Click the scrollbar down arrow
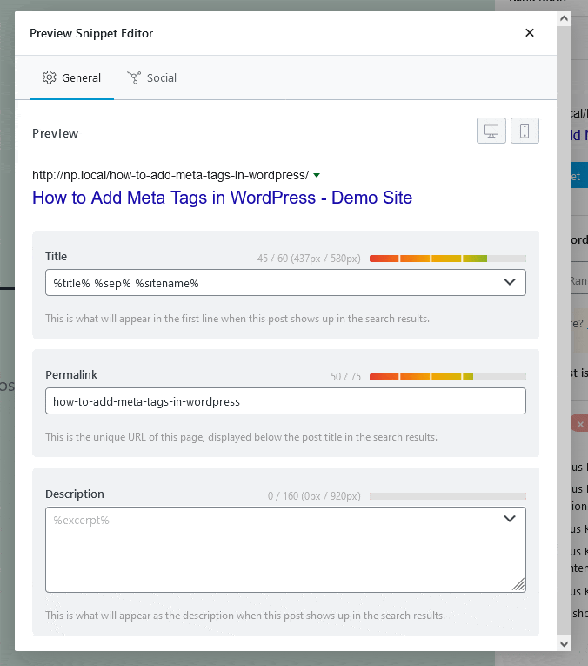Image resolution: width=588 pixels, height=666 pixels. point(564,644)
